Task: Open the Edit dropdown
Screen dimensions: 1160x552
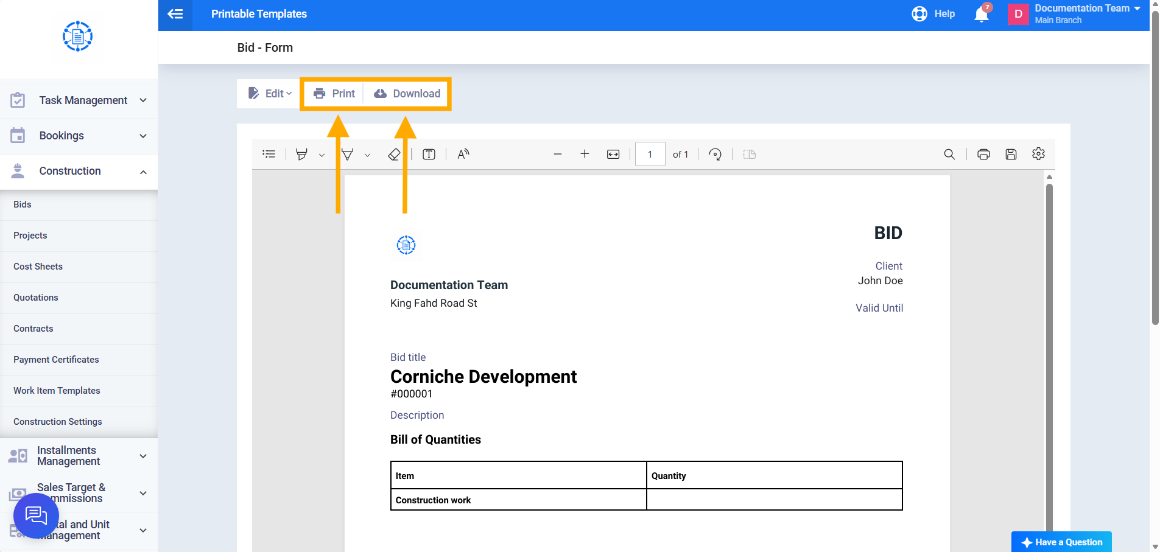Action: (270, 93)
